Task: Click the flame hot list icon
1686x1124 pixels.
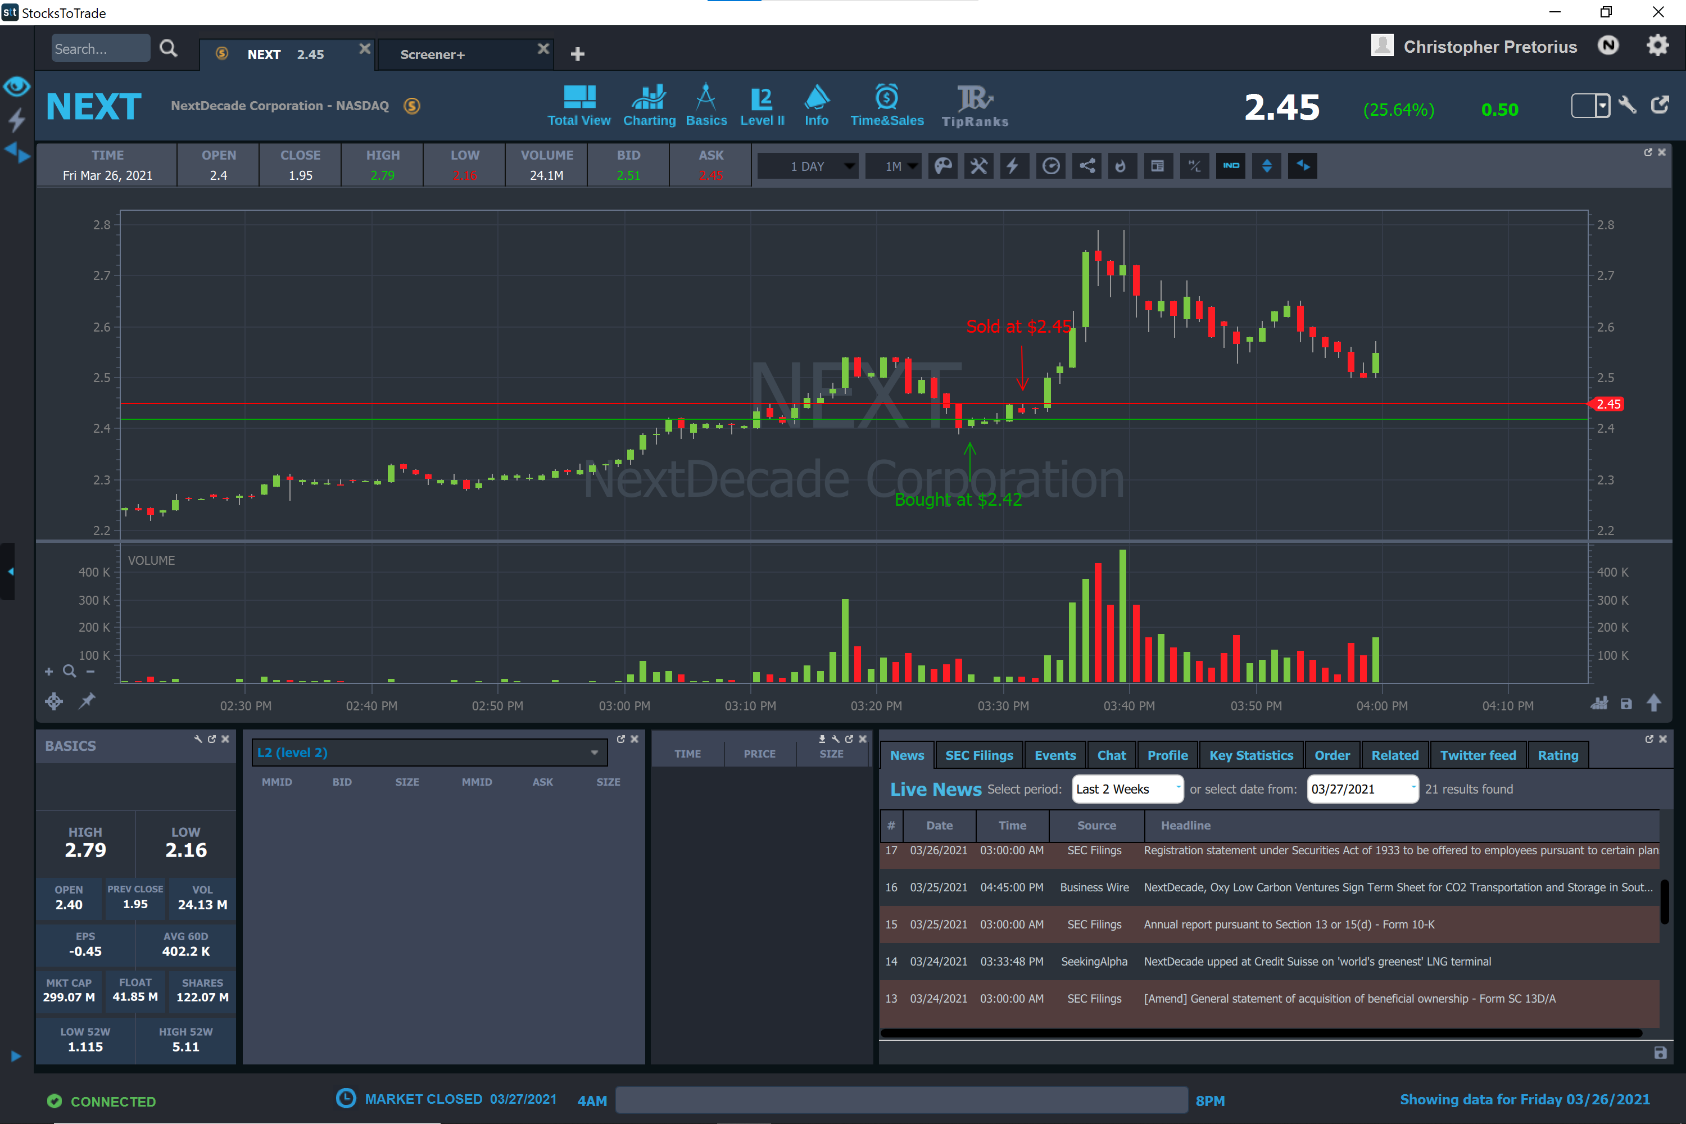Action: [x=1121, y=166]
